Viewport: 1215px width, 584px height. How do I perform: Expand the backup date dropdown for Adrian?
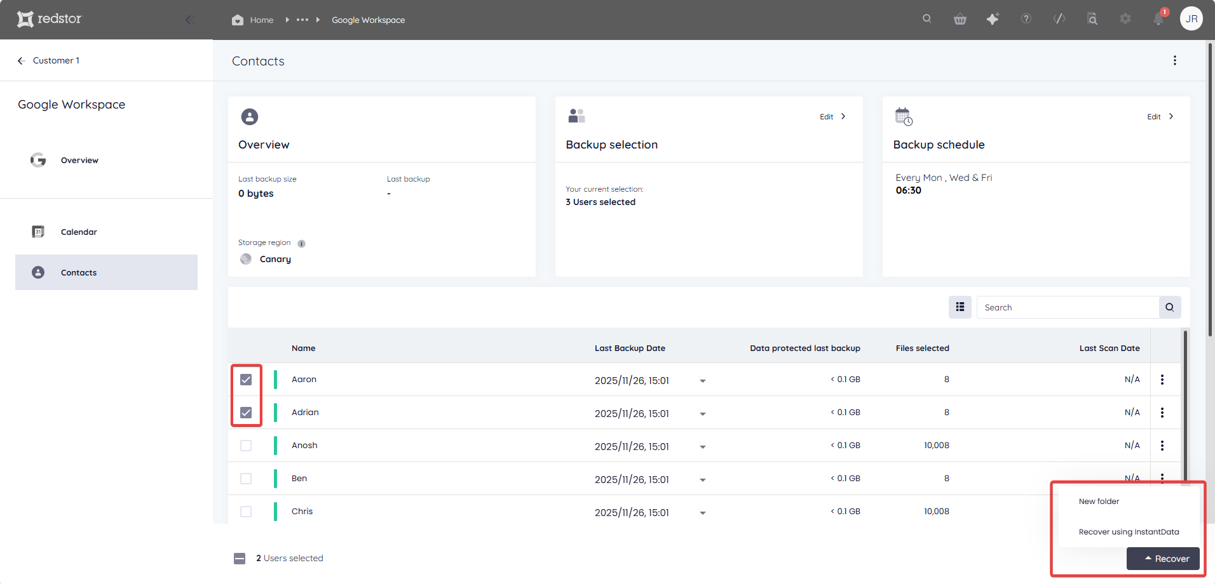(x=703, y=414)
